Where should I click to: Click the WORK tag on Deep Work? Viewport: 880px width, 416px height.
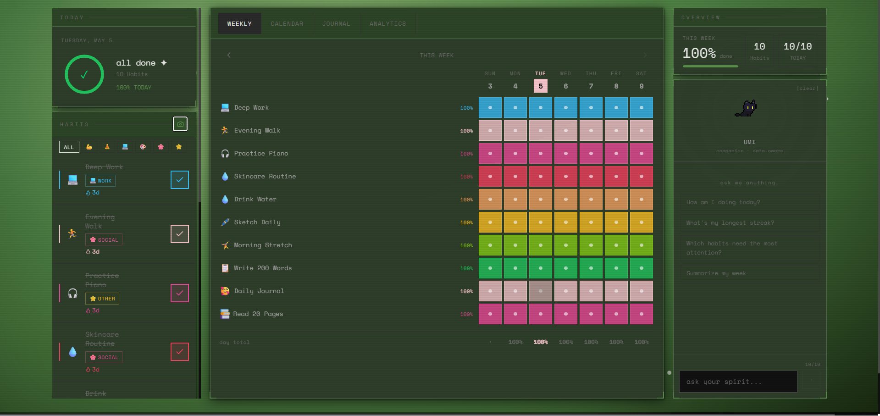[x=100, y=181]
